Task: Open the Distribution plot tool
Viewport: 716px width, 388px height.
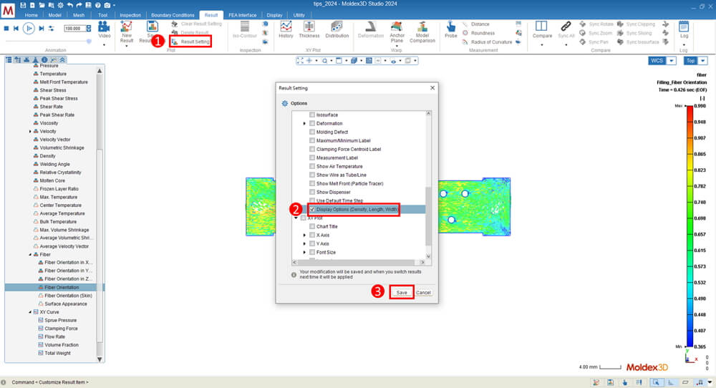Action: [x=337, y=29]
